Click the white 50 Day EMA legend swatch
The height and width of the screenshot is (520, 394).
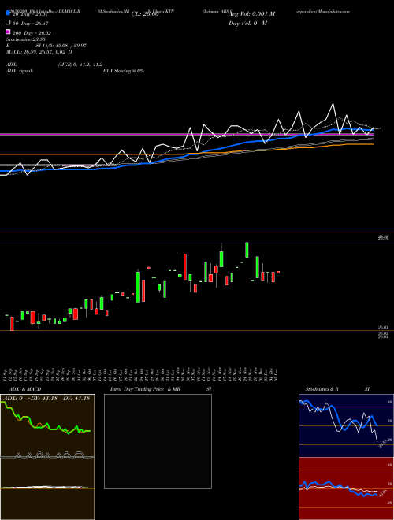click(x=8, y=23)
